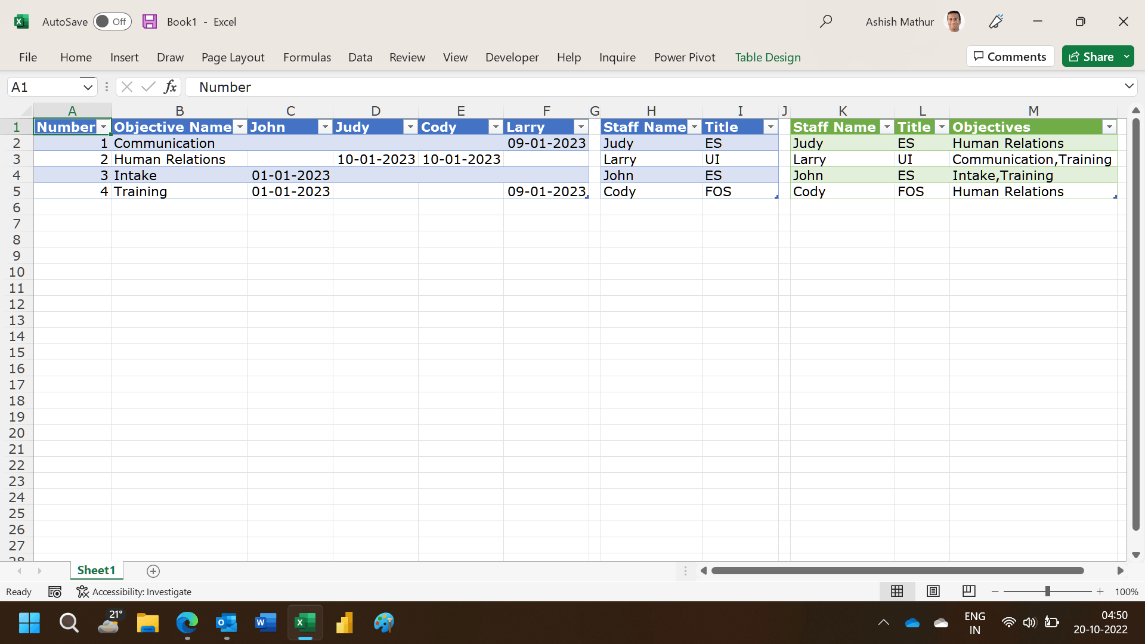Open the blue table Title filter dropdown
The image size is (1145, 644).
pyautogui.click(x=770, y=127)
